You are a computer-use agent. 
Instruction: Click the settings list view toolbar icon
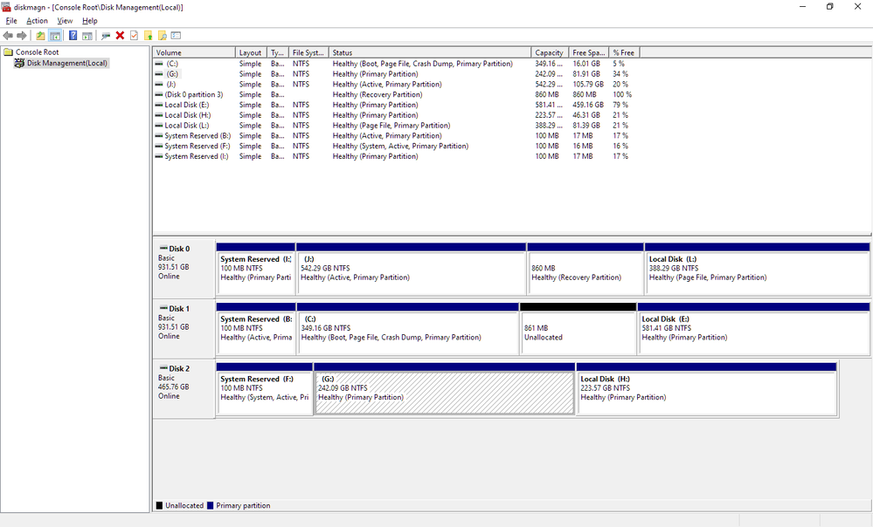coord(176,36)
